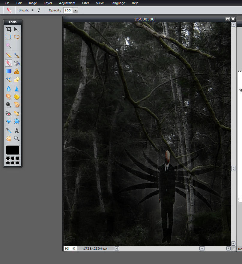Image resolution: width=242 pixels, height=264 pixels.
Task: Select the Color Replace tool
Action: [x=9, y=79]
